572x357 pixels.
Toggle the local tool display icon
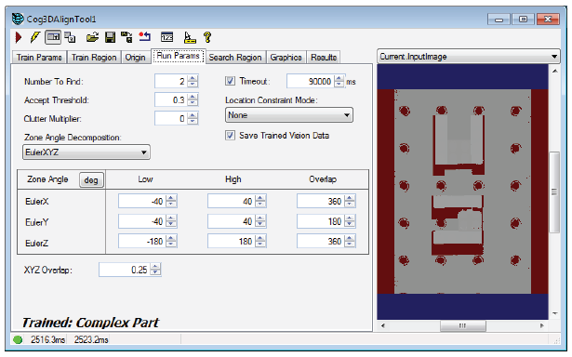click(53, 37)
